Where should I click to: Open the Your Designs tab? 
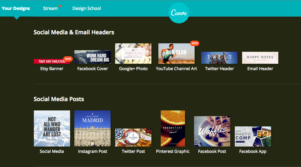pyautogui.click(x=16, y=8)
